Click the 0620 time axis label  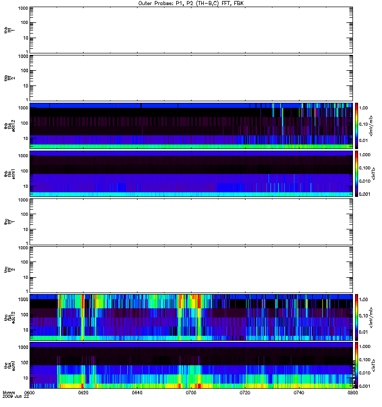point(84,393)
